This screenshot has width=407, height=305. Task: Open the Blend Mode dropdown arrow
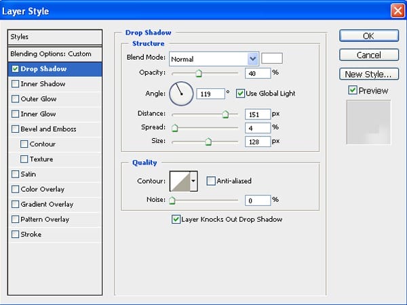(252, 59)
